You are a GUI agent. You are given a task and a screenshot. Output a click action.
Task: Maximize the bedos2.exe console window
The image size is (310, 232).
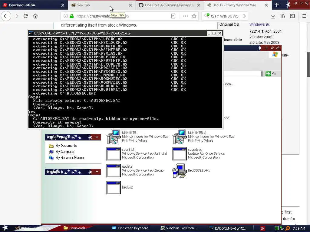pyautogui.click(x=214, y=33)
